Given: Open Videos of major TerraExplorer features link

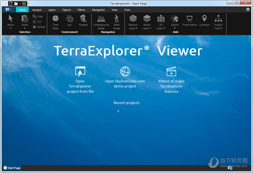Looking at the screenshot, I should pos(171,86).
